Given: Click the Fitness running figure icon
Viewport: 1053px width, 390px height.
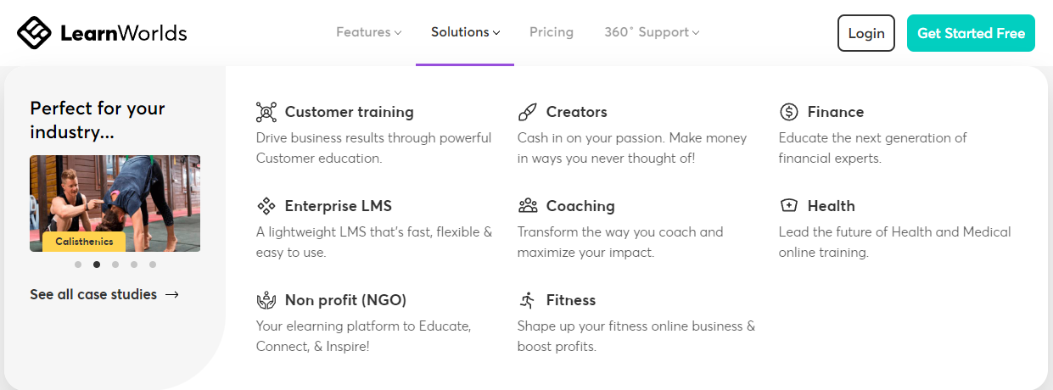Looking at the screenshot, I should [528, 300].
